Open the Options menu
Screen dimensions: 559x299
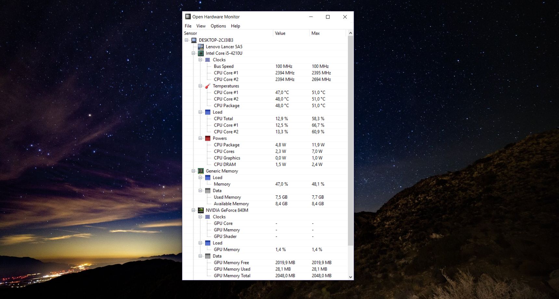pos(218,26)
